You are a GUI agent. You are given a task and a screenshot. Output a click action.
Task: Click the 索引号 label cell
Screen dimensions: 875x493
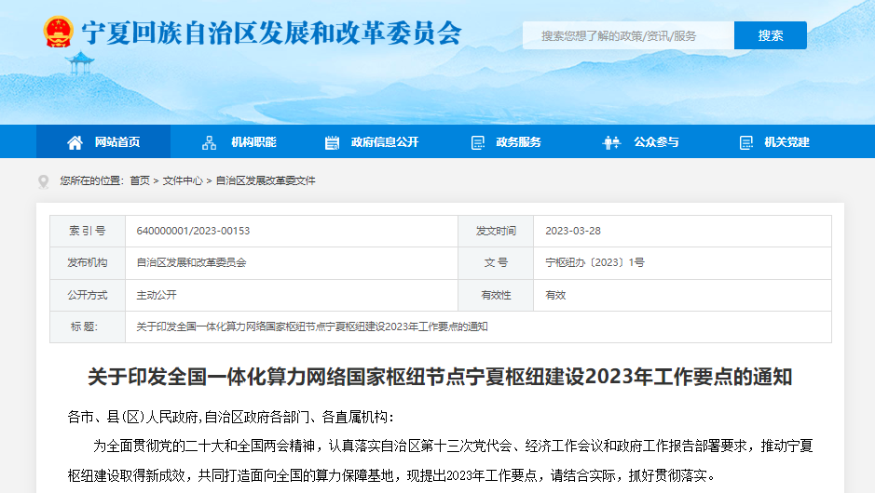click(88, 231)
